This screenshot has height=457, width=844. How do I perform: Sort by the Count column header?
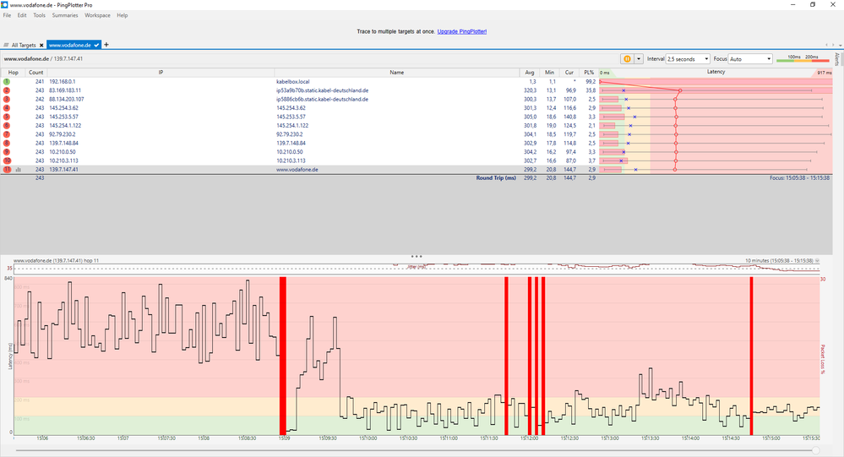click(36, 72)
